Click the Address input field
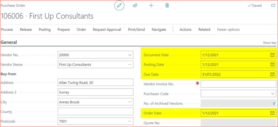The width and height of the screenshot is (278, 127). coord(95,83)
